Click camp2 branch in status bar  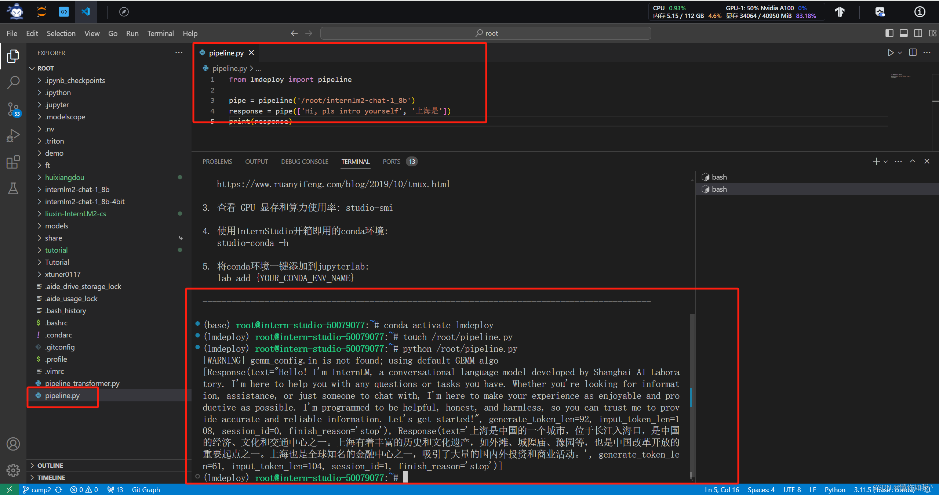point(37,489)
